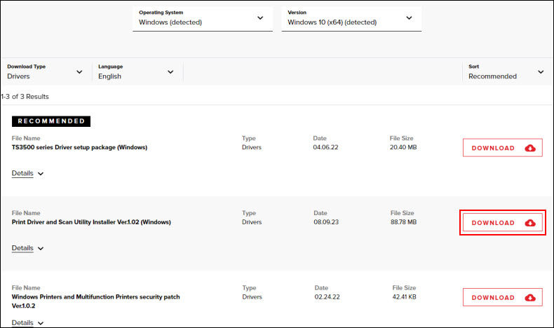Click the Operating System dropdown chevron arrow
This screenshot has width=554, height=328.
(260, 18)
